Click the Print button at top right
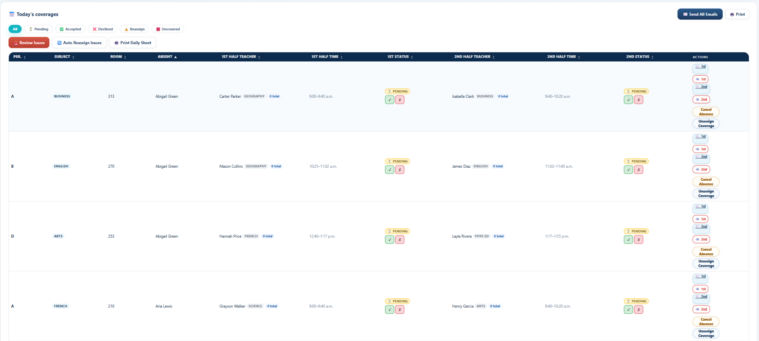 click(737, 14)
